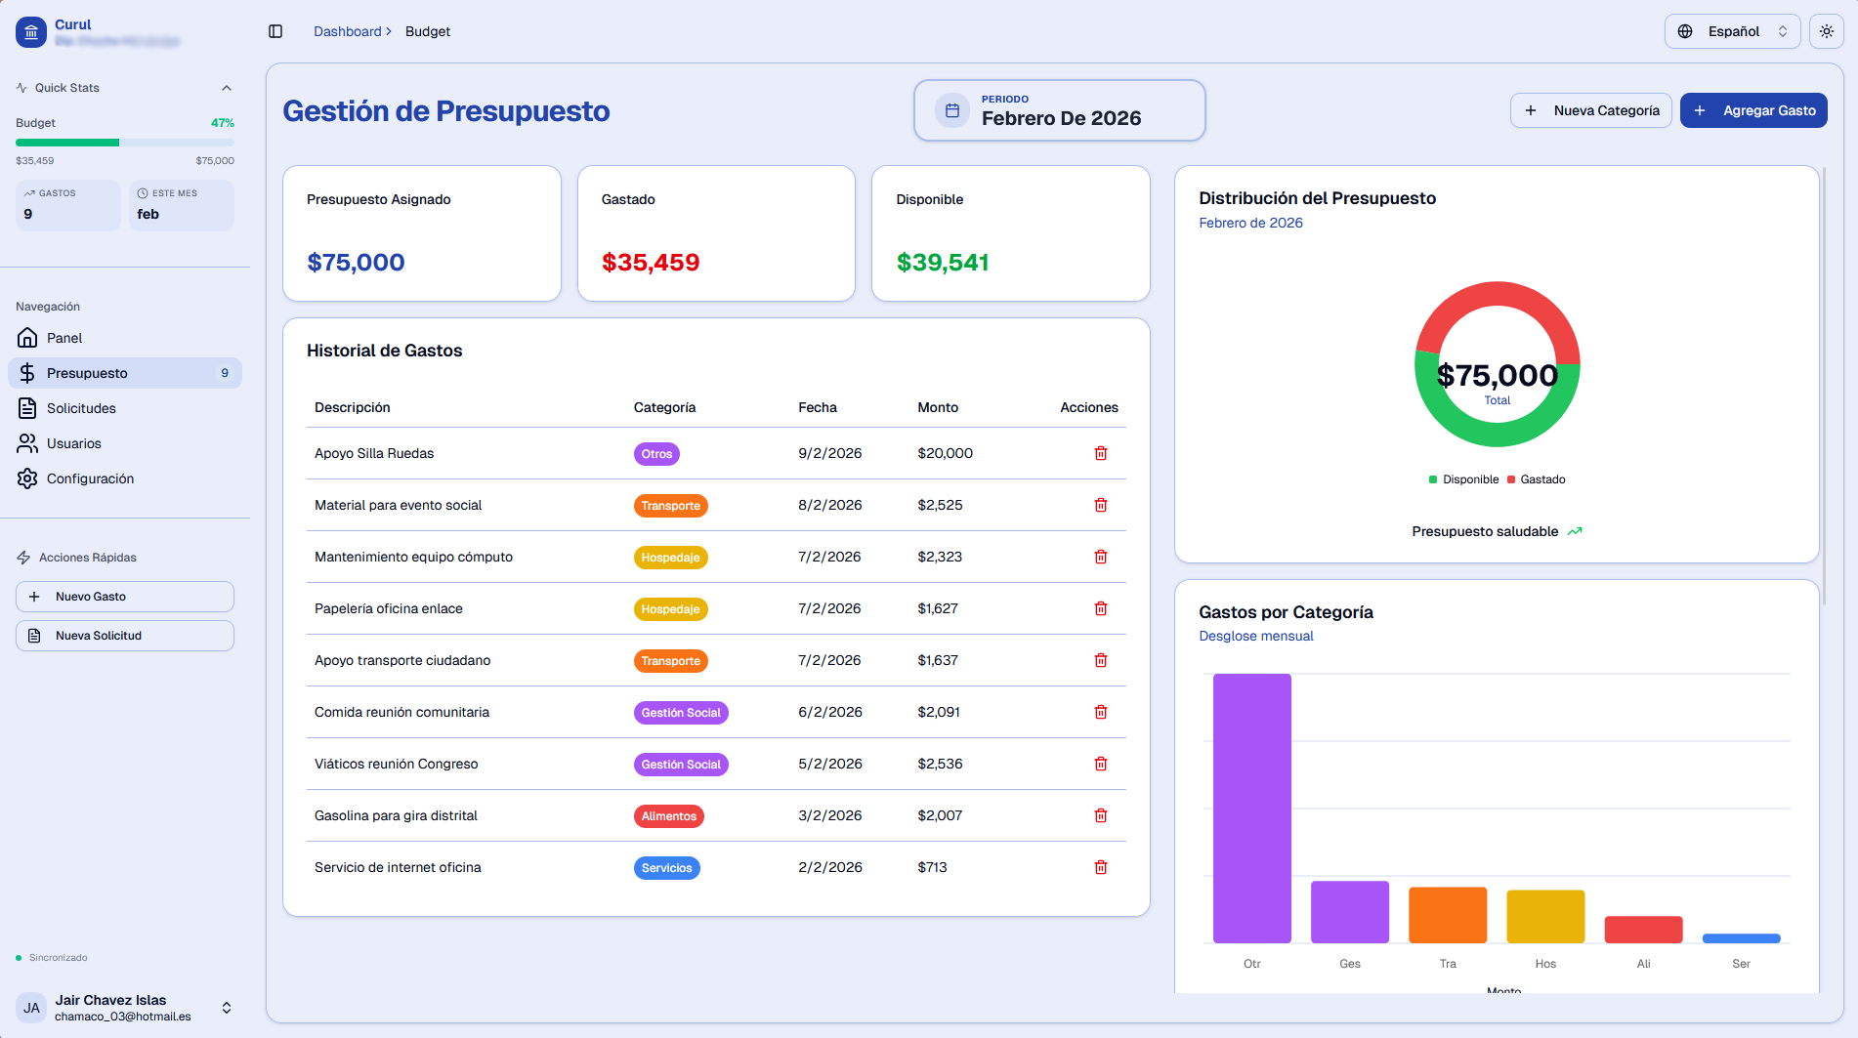1858x1038 pixels.
Task: Create a Nueva Categoría
Action: point(1590,110)
